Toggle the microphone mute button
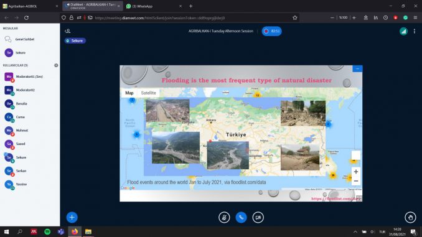Viewport: 422px width, 237px height. [224, 217]
